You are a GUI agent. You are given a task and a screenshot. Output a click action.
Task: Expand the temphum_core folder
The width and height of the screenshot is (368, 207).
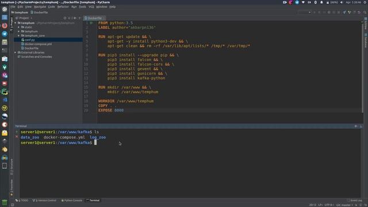[19, 36]
